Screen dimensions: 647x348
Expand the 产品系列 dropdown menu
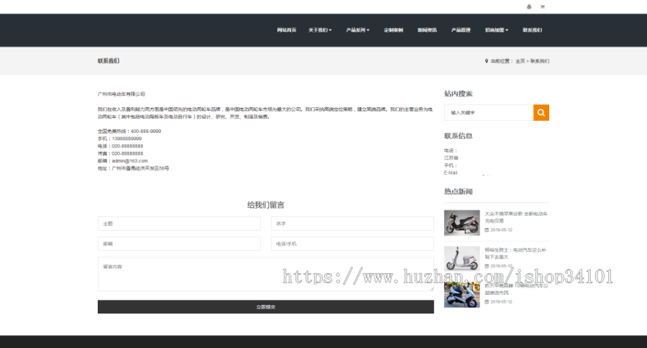[x=358, y=29]
